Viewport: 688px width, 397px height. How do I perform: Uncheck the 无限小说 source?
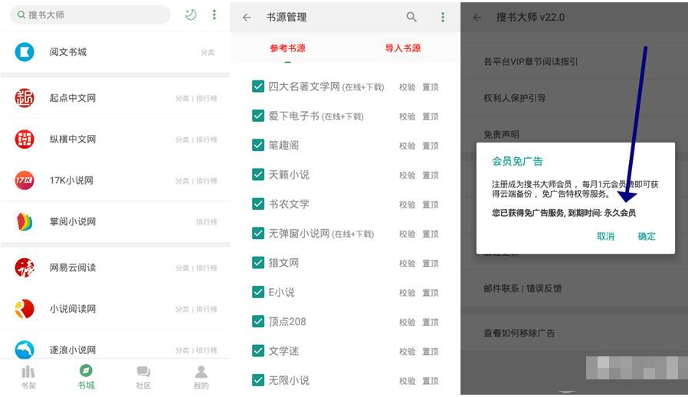[x=258, y=381]
